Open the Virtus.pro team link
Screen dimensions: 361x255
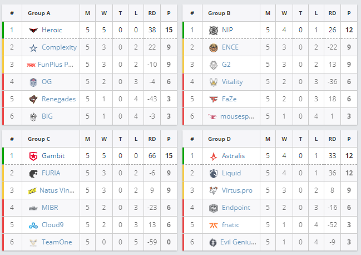point(237,190)
